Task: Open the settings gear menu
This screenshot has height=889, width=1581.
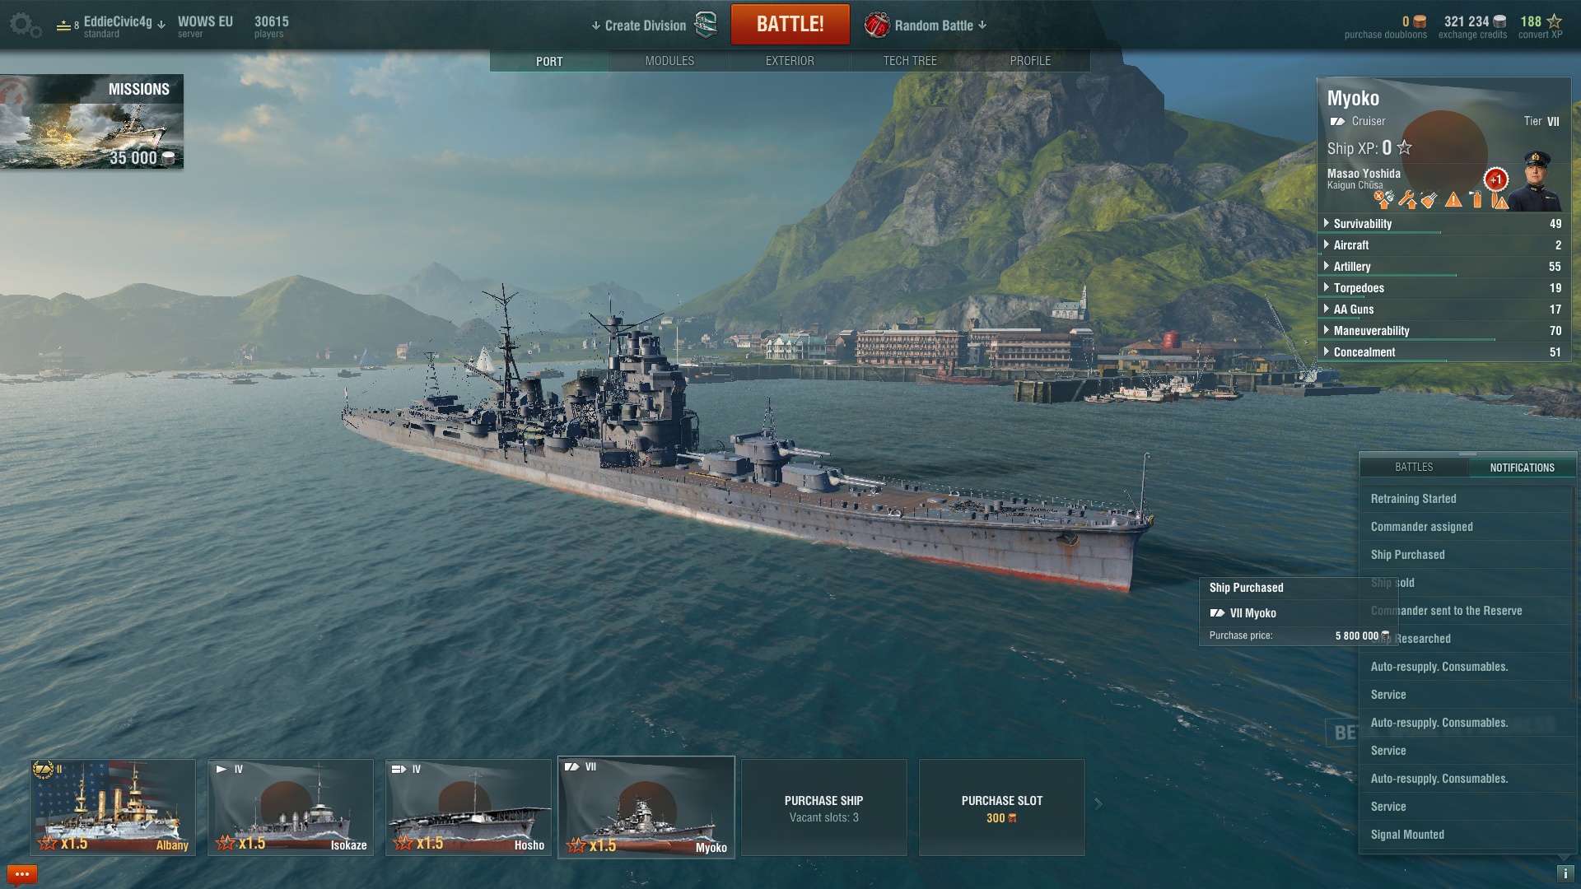Action: 25,25
